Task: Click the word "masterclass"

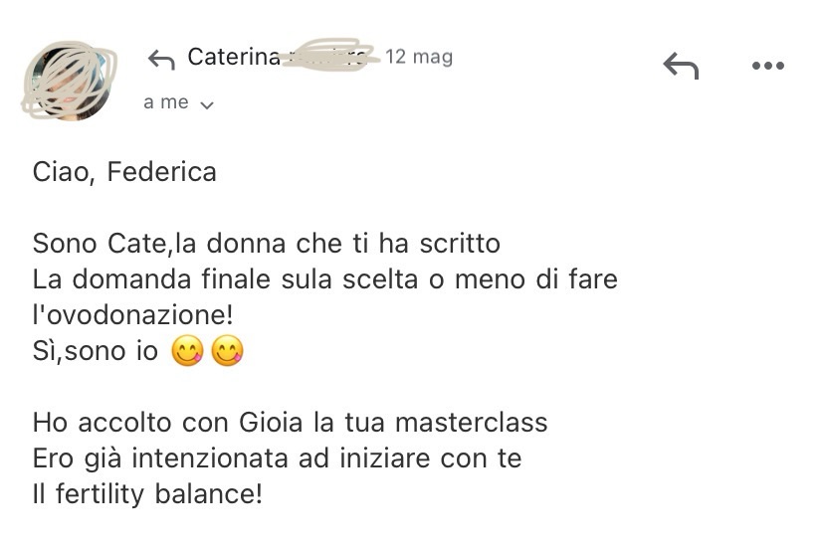Action: pyautogui.click(x=471, y=423)
